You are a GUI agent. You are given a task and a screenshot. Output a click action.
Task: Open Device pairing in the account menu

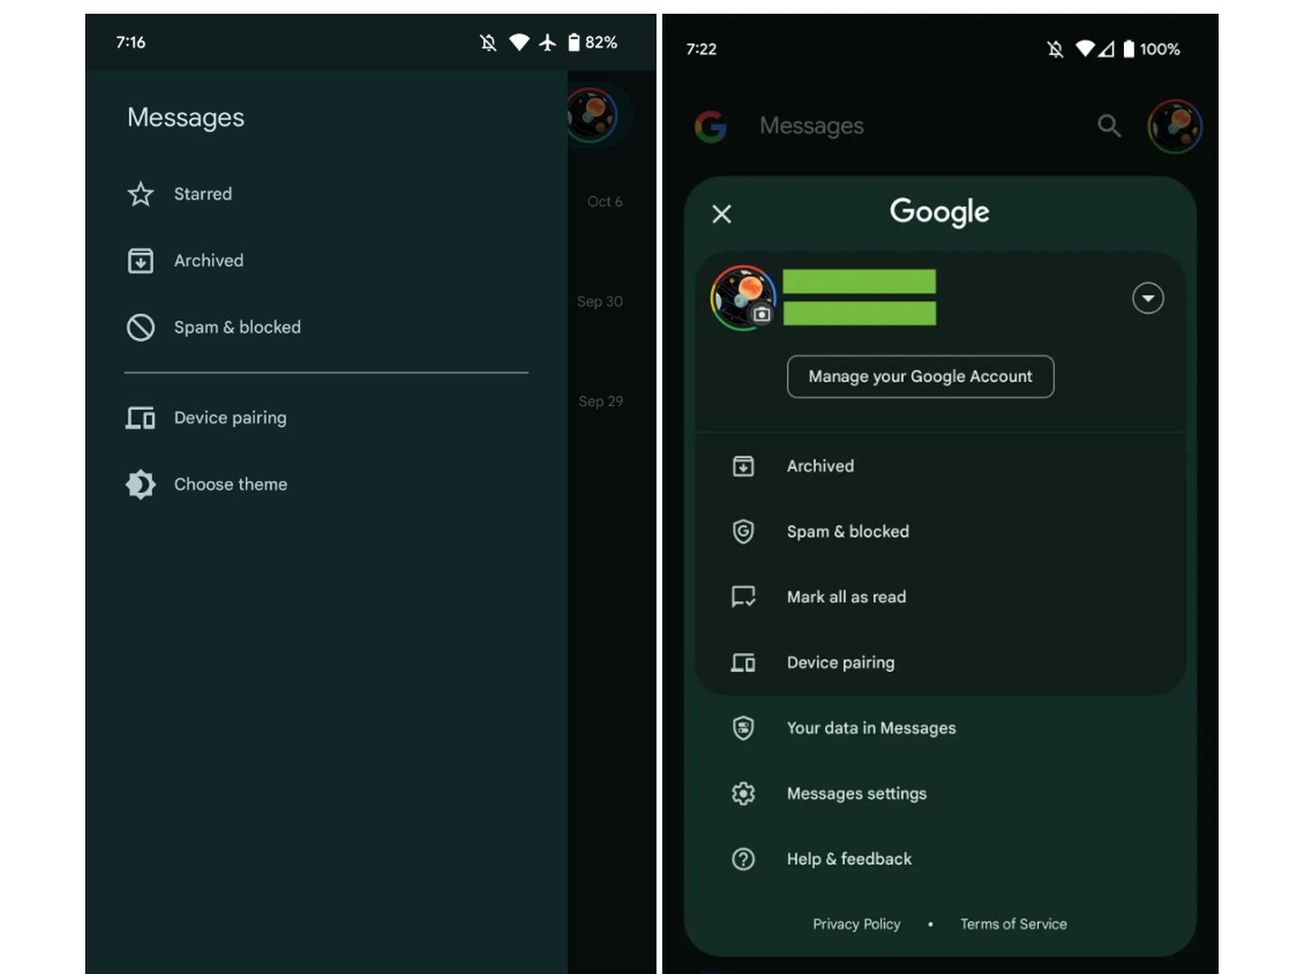pyautogui.click(x=839, y=663)
